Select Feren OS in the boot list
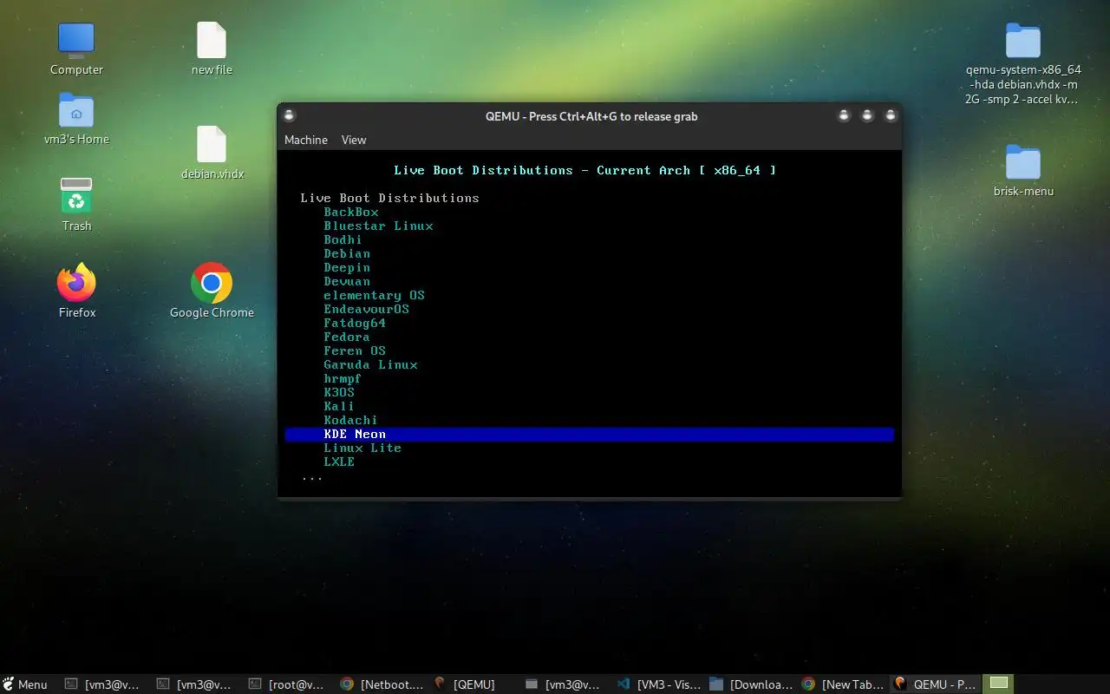 (355, 350)
